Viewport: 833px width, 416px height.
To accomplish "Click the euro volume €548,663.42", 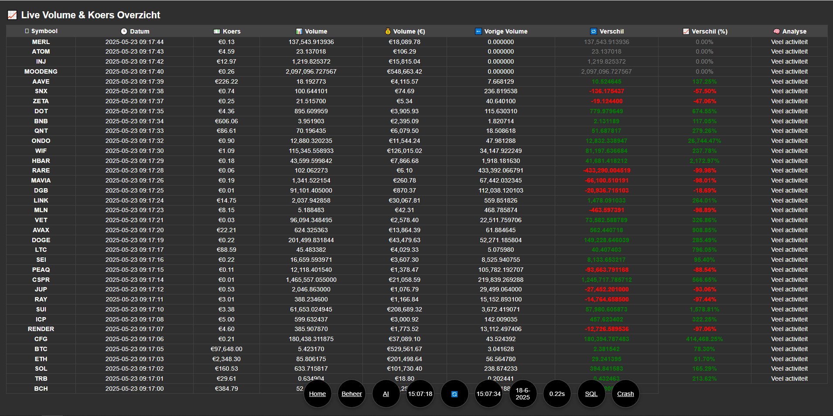I will (x=405, y=71).
